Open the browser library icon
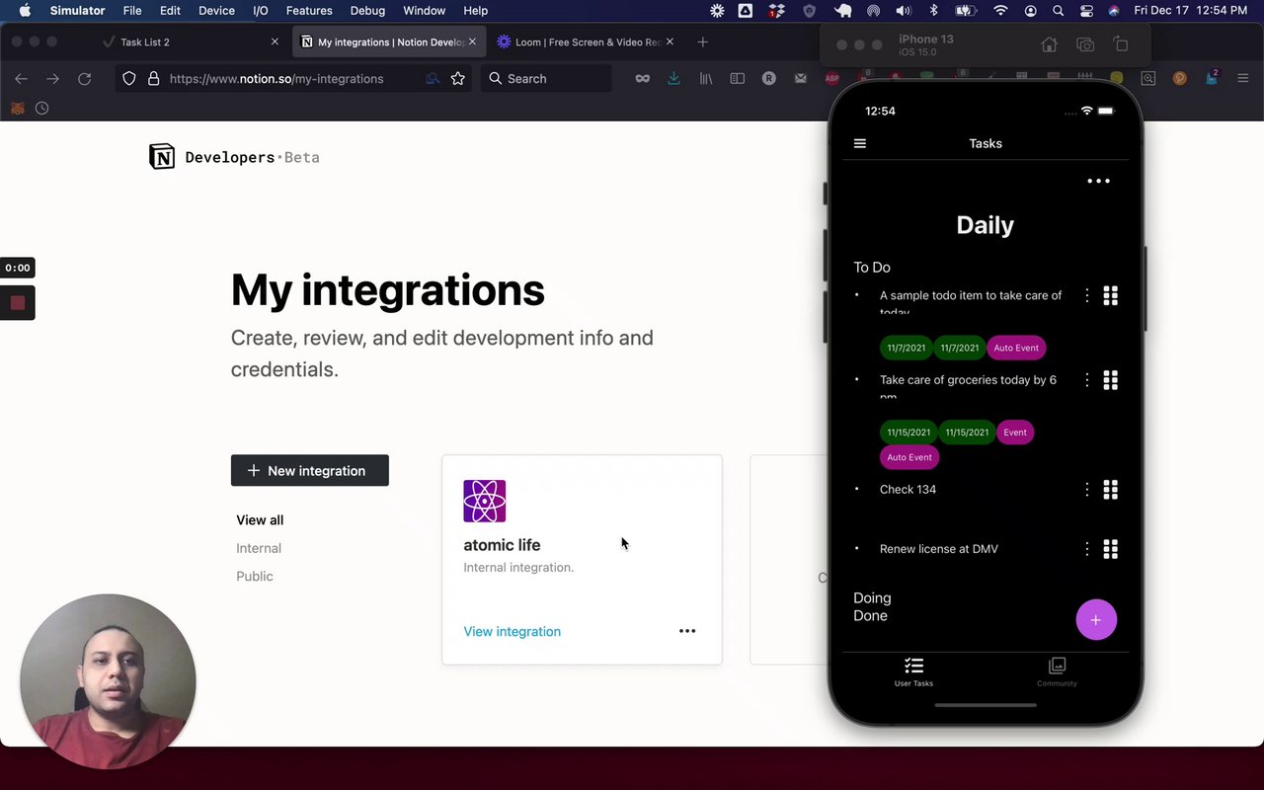The height and width of the screenshot is (790, 1264). (706, 79)
